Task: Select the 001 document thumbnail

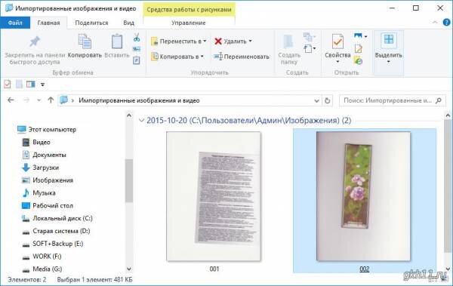Action: click(x=214, y=196)
